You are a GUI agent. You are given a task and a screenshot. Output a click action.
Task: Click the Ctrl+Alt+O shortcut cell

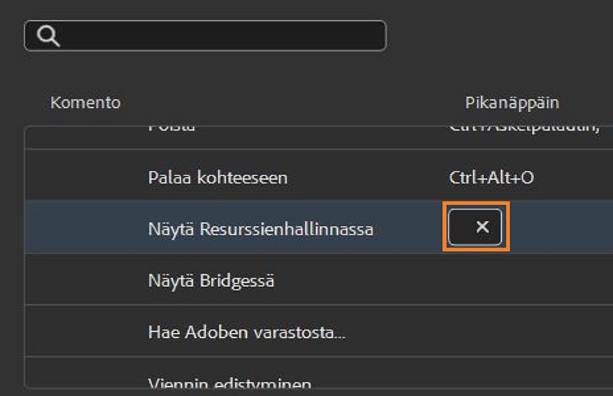[x=491, y=178]
